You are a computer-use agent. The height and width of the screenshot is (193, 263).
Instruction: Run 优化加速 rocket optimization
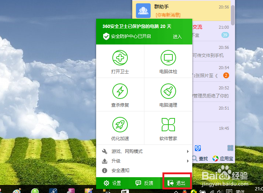pyautogui.click(x=120, y=129)
